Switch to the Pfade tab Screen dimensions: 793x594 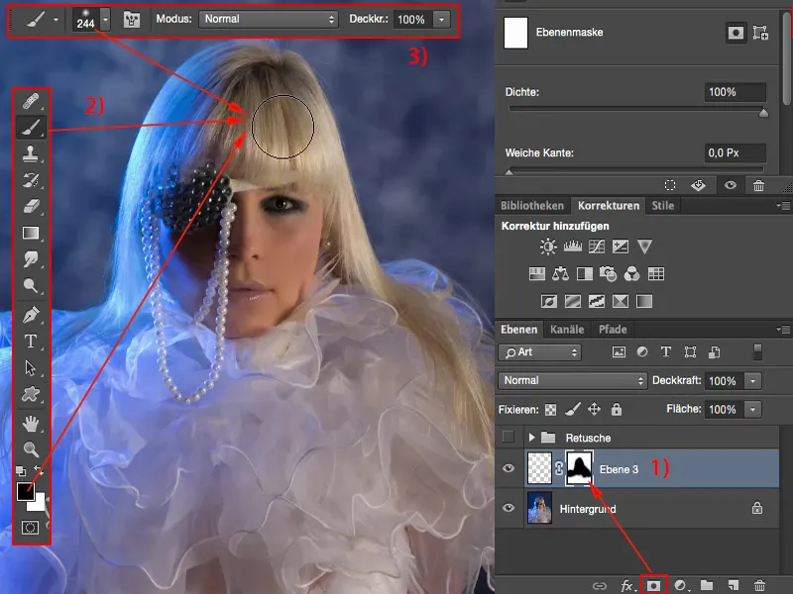613,330
